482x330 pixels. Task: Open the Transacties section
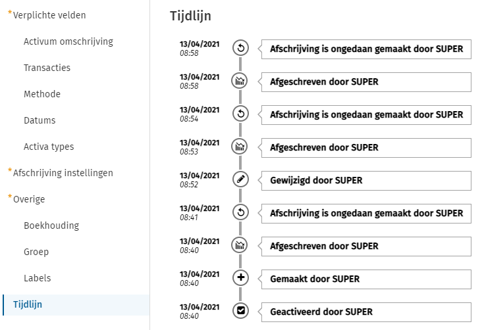[47, 68]
